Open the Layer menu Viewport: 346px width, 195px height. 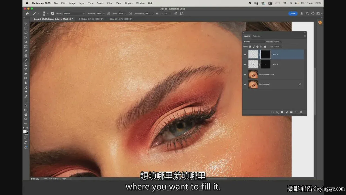pos(82,3)
